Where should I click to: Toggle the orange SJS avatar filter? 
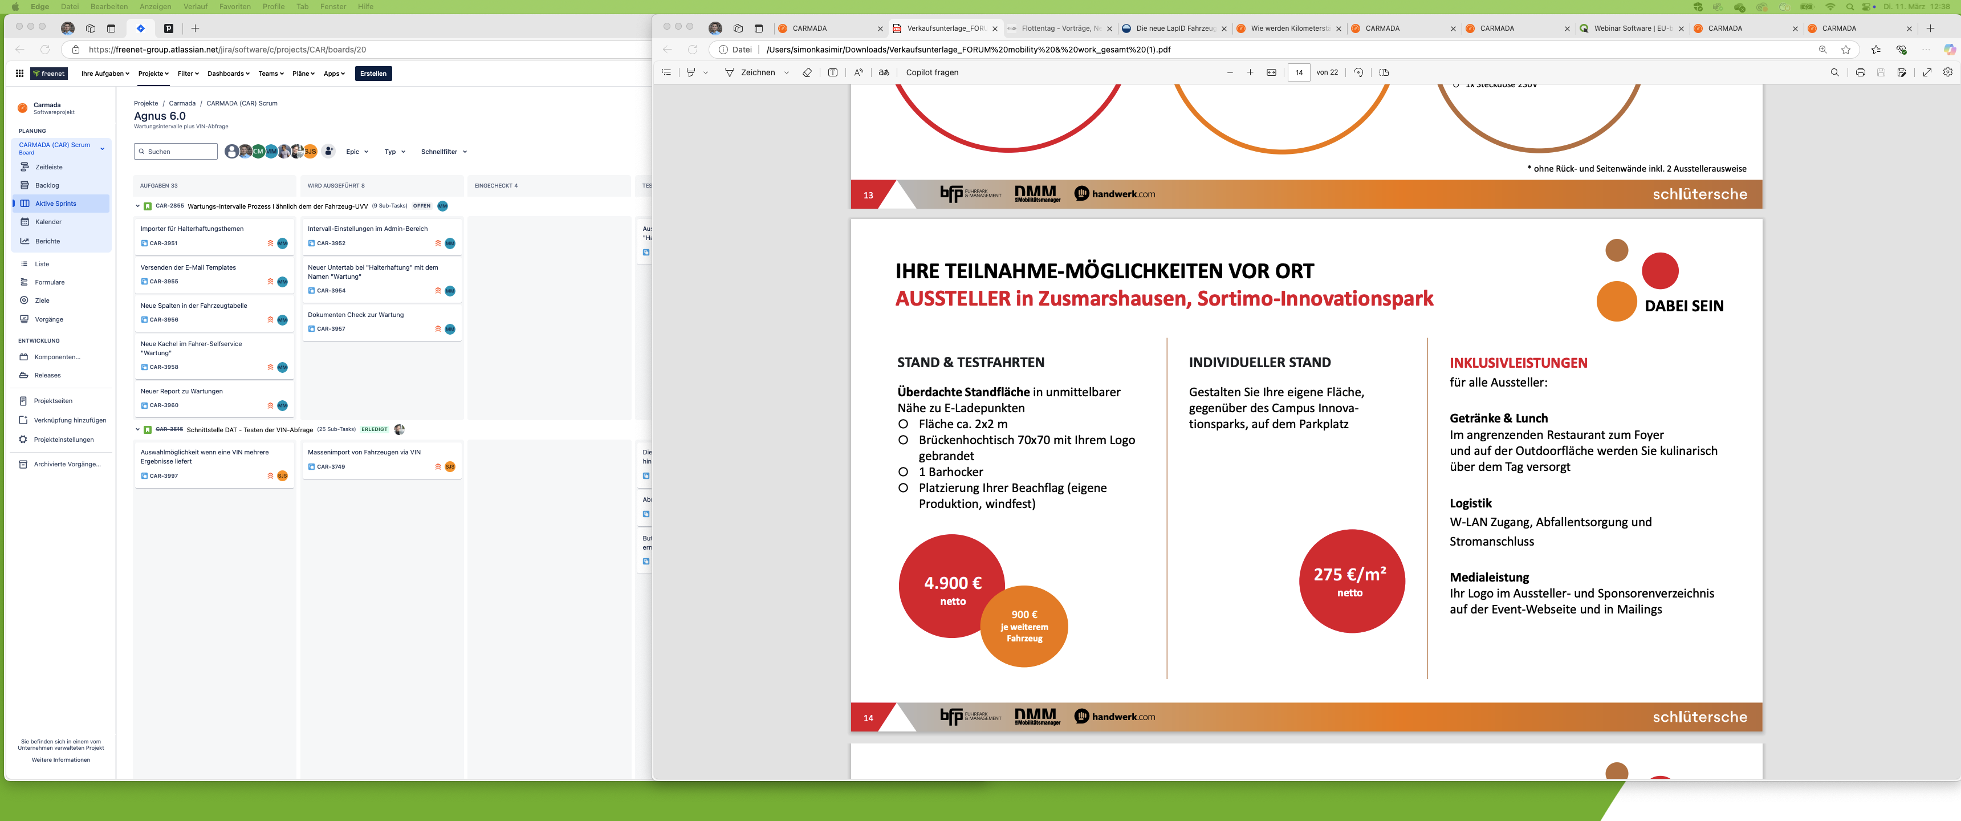[x=311, y=152]
